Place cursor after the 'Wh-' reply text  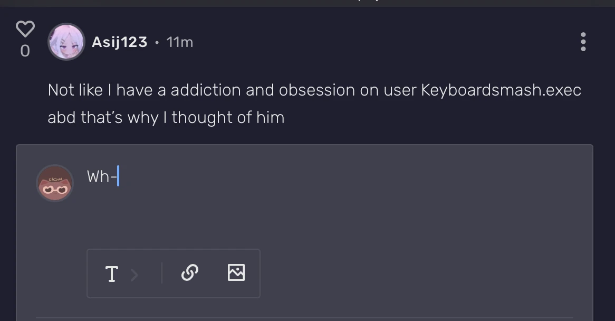(118, 176)
